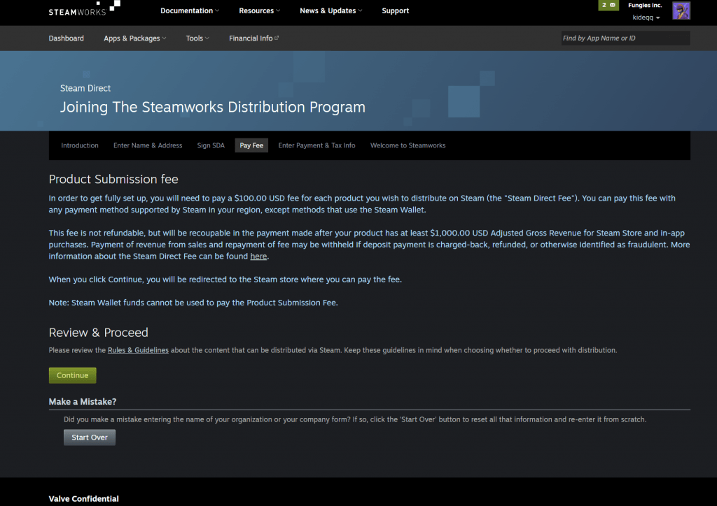
Task: Click the Review & Proceed heading
Action: 98,333
